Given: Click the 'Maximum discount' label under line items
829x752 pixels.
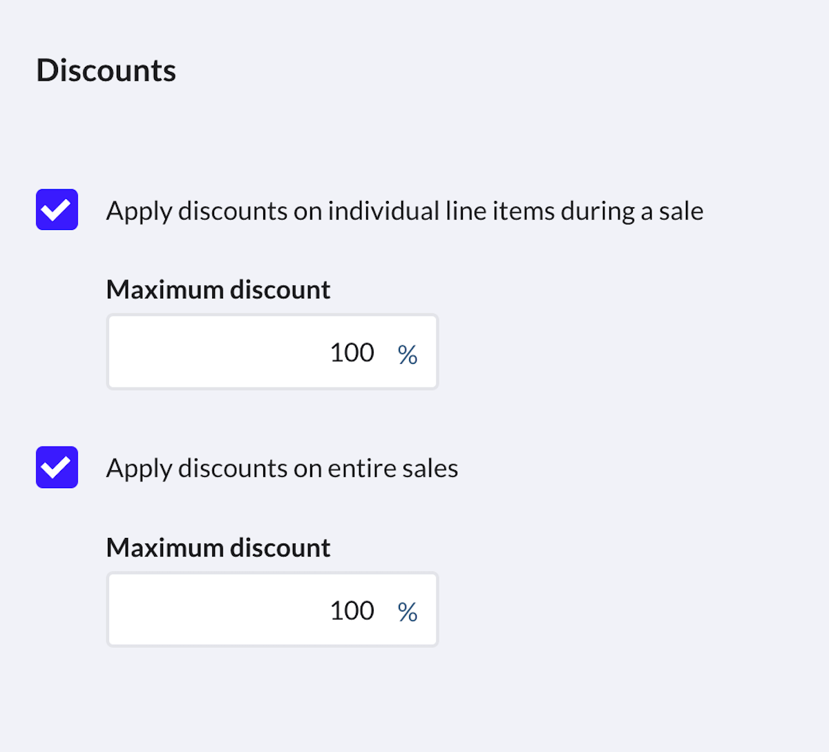Looking at the screenshot, I should pos(218,289).
